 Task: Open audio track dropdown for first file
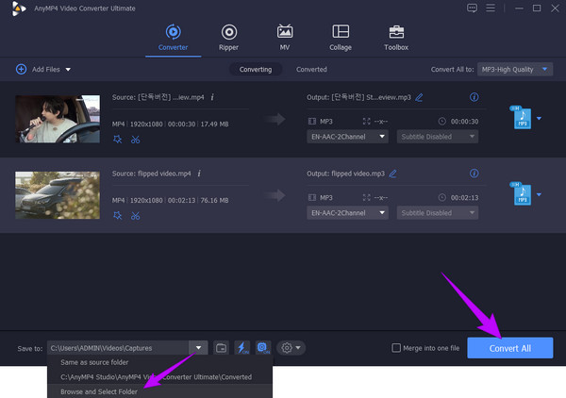347,137
